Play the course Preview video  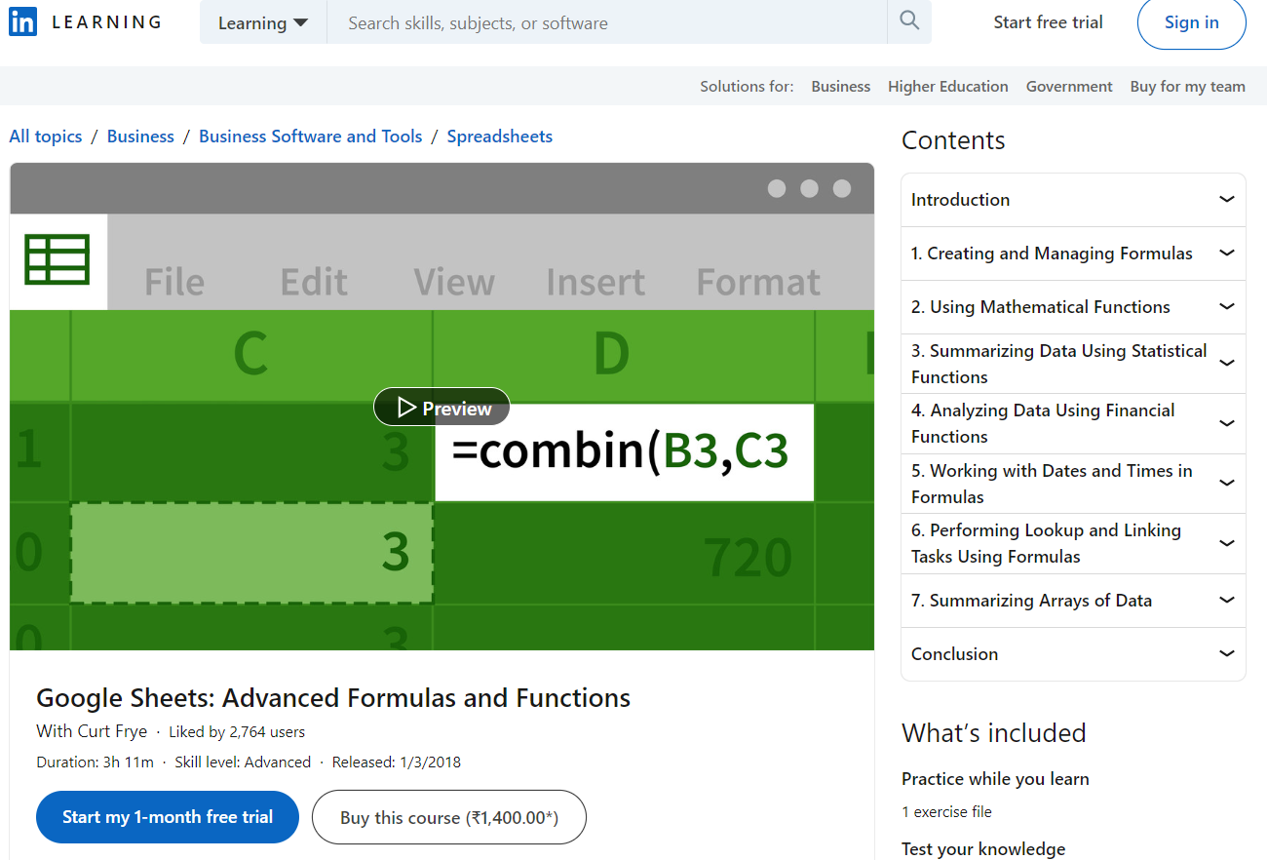click(442, 408)
